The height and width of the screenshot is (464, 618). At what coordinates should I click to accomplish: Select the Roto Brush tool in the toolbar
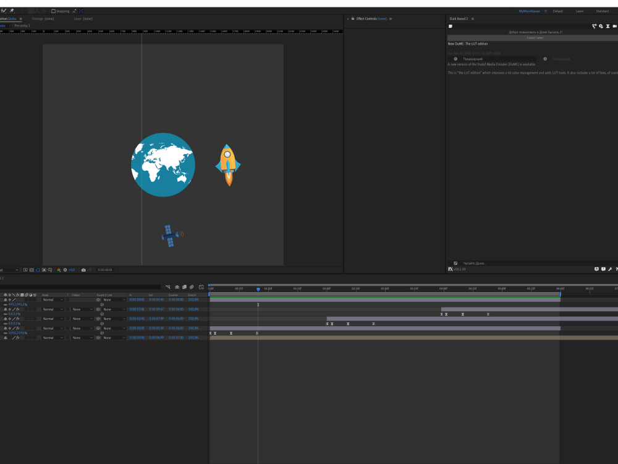[x=4, y=11]
